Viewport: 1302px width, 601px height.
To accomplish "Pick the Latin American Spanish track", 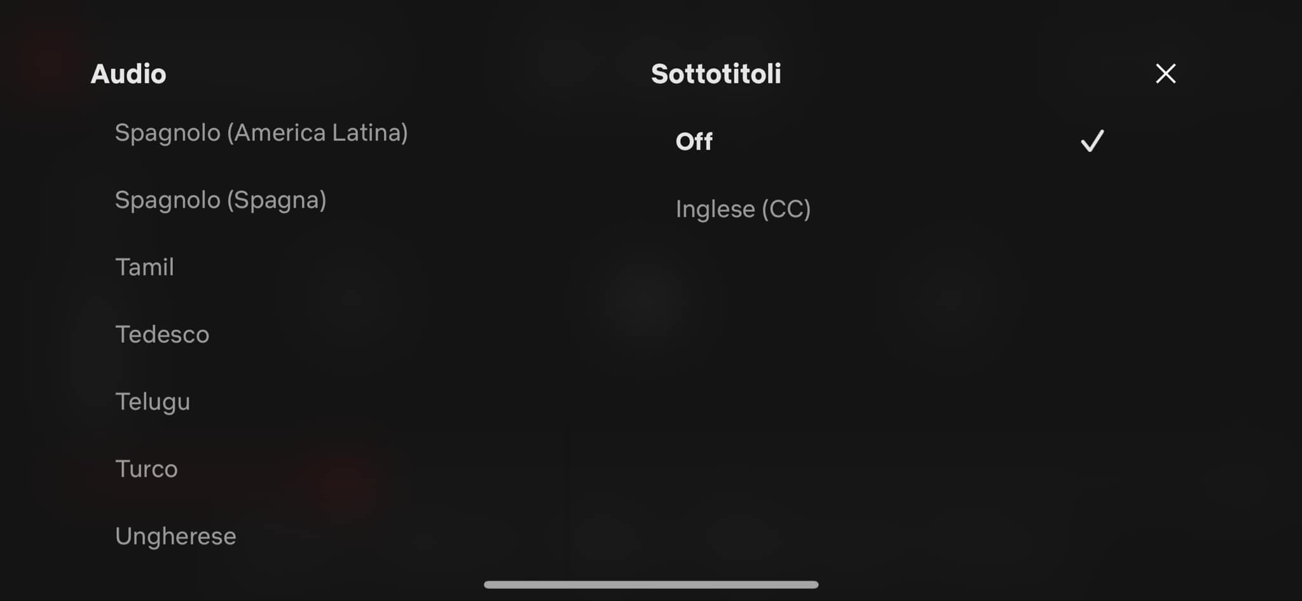I will coord(261,133).
